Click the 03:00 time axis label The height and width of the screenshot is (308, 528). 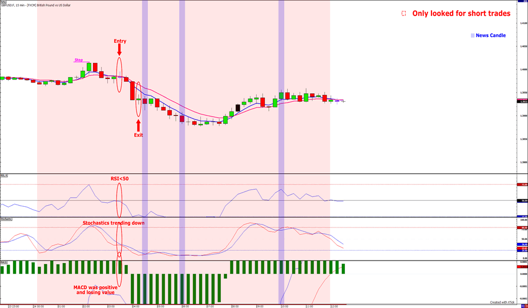coord(111,307)
